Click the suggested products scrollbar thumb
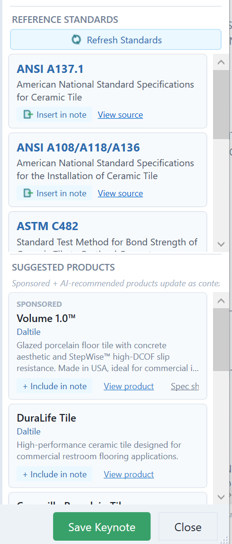 click(x=221, y=340)
